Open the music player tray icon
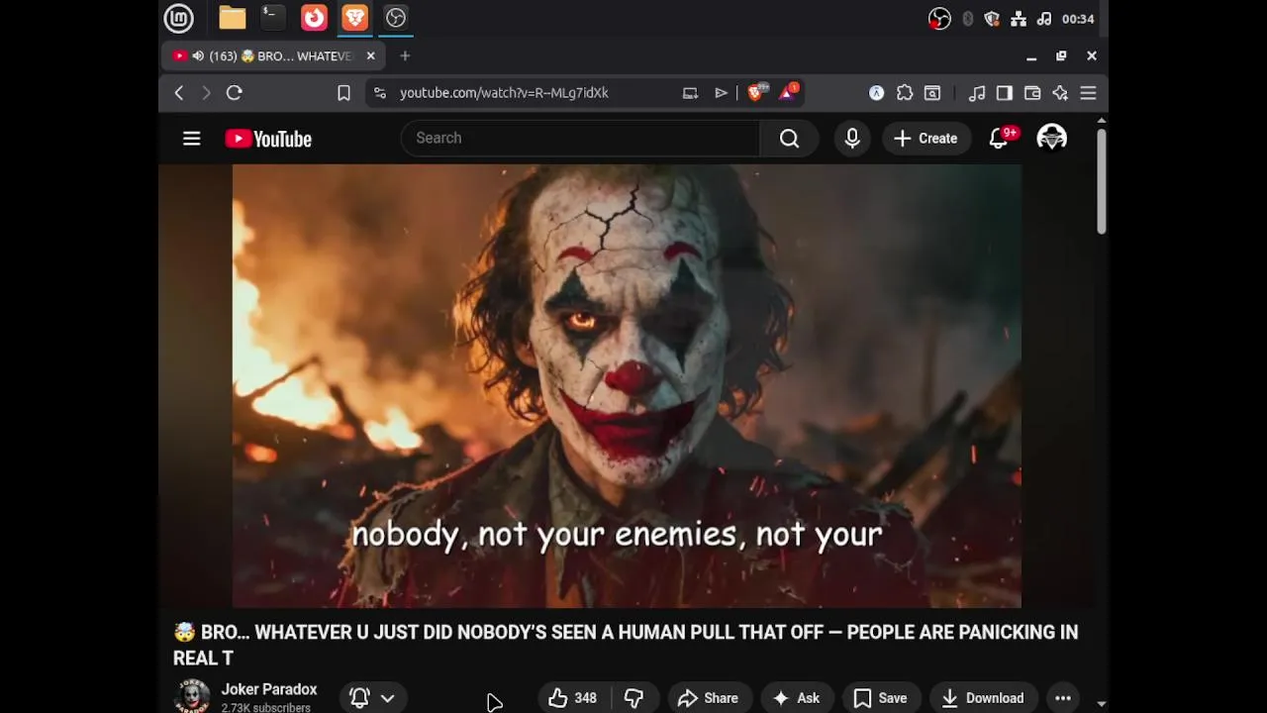 1043,19
